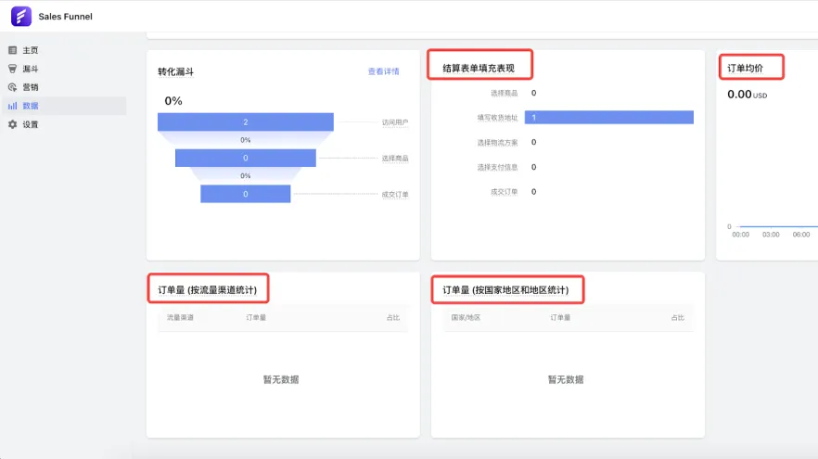Click the 访问用户 funnel label
The image size is (818, 459).
[x=395, y=122]
